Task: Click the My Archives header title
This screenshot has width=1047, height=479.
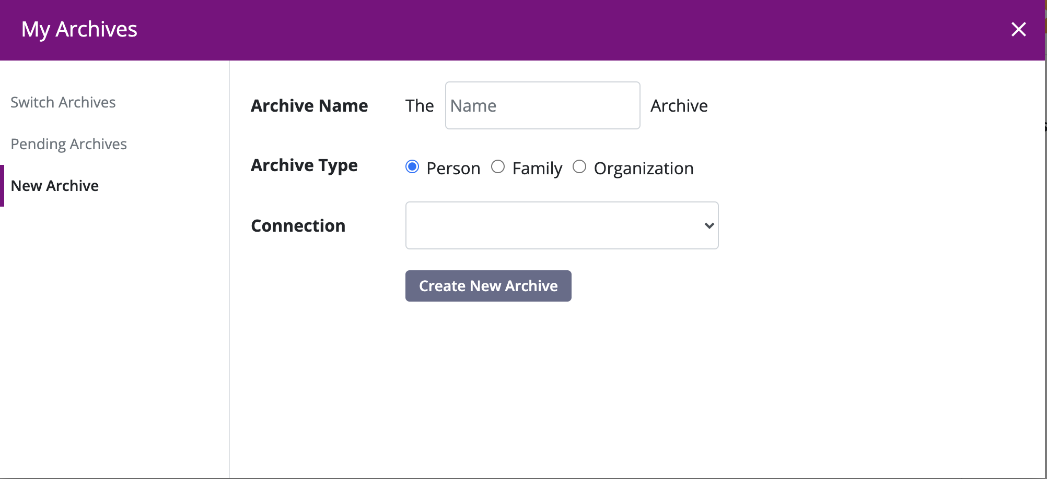Action: tap(79, 29)
